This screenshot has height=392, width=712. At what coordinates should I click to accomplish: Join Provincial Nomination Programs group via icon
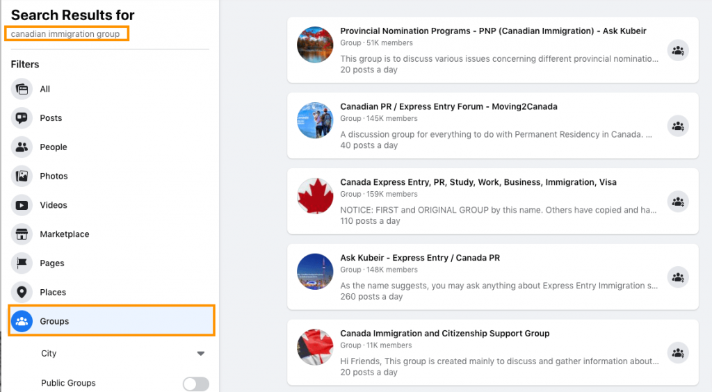coord(678,50)
